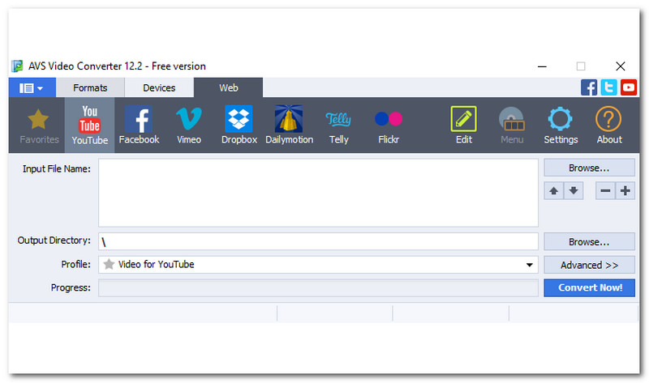
Task: Open the Settings gear
Action: [x=561, y=126]
